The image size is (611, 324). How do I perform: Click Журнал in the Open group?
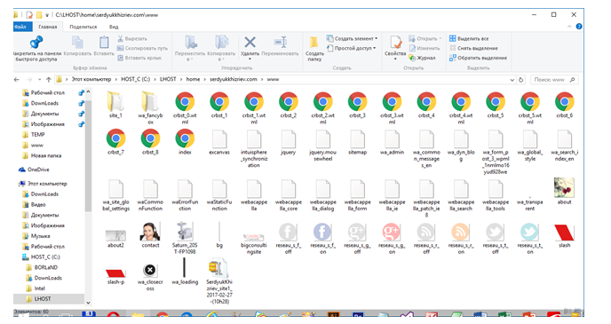coord(422,58)
